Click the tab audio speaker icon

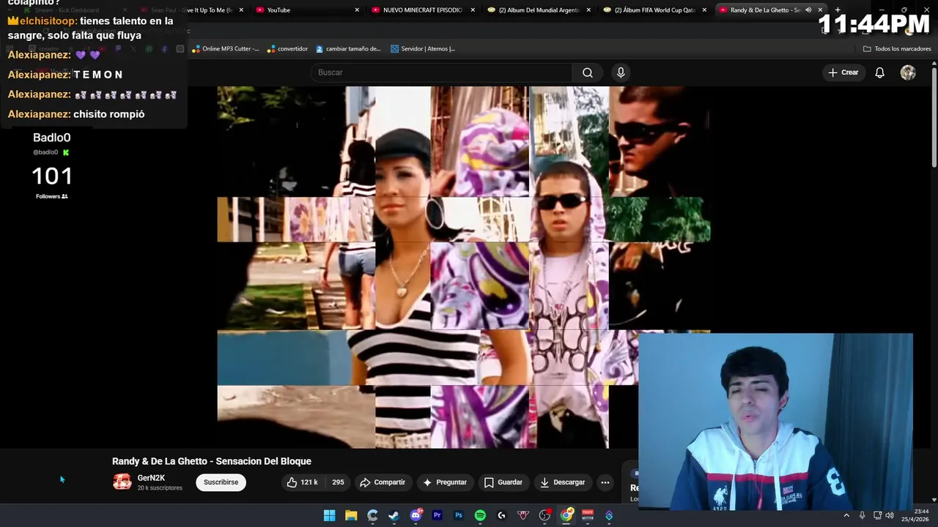808,10
